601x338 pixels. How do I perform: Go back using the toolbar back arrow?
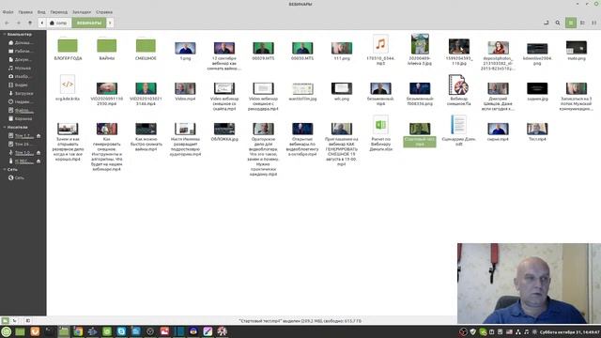(x=7, y=23)
